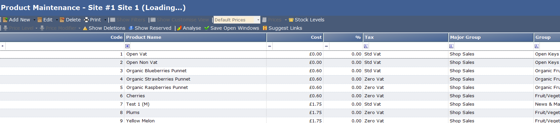Expand the Print dropdown arrow
560x123 pixels.
(105, 20)
